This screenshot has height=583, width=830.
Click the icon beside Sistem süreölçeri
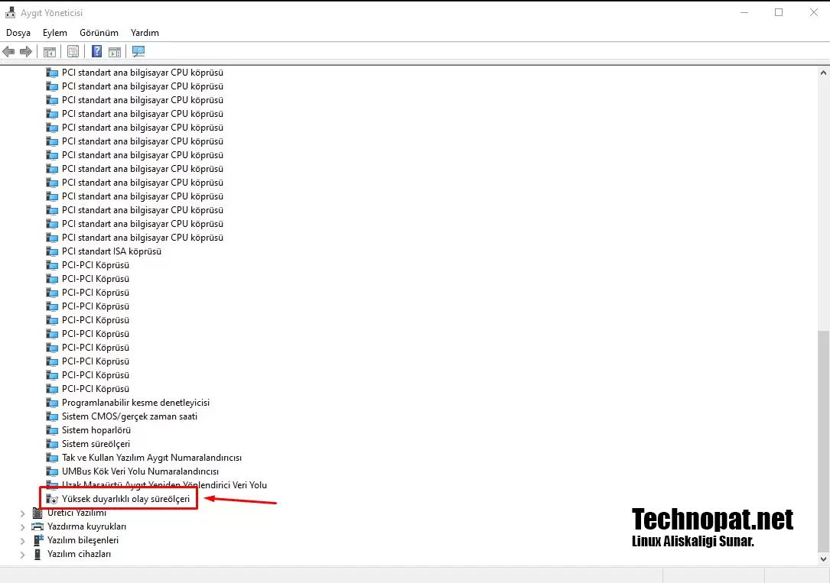coord(52,444)
